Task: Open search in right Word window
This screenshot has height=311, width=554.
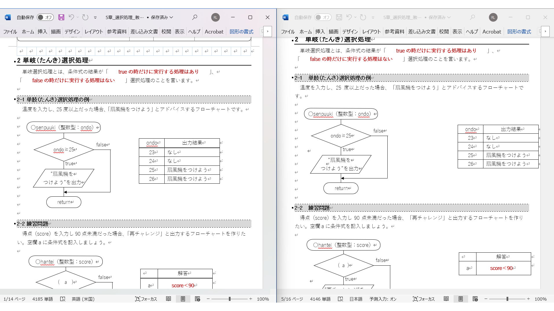Action: [x=472, y=17]
